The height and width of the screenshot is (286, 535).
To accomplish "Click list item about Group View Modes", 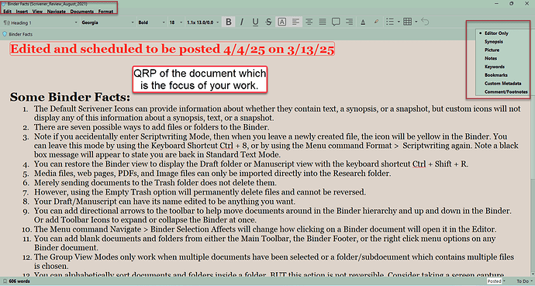I will click(274, 261).
